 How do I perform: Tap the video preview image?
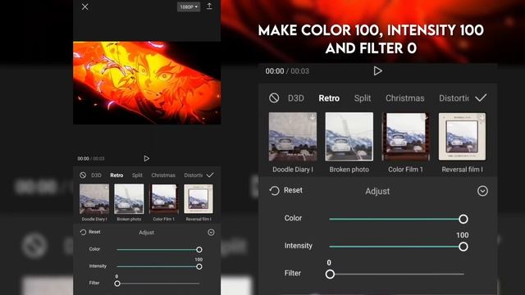click(x=147, y=83)
